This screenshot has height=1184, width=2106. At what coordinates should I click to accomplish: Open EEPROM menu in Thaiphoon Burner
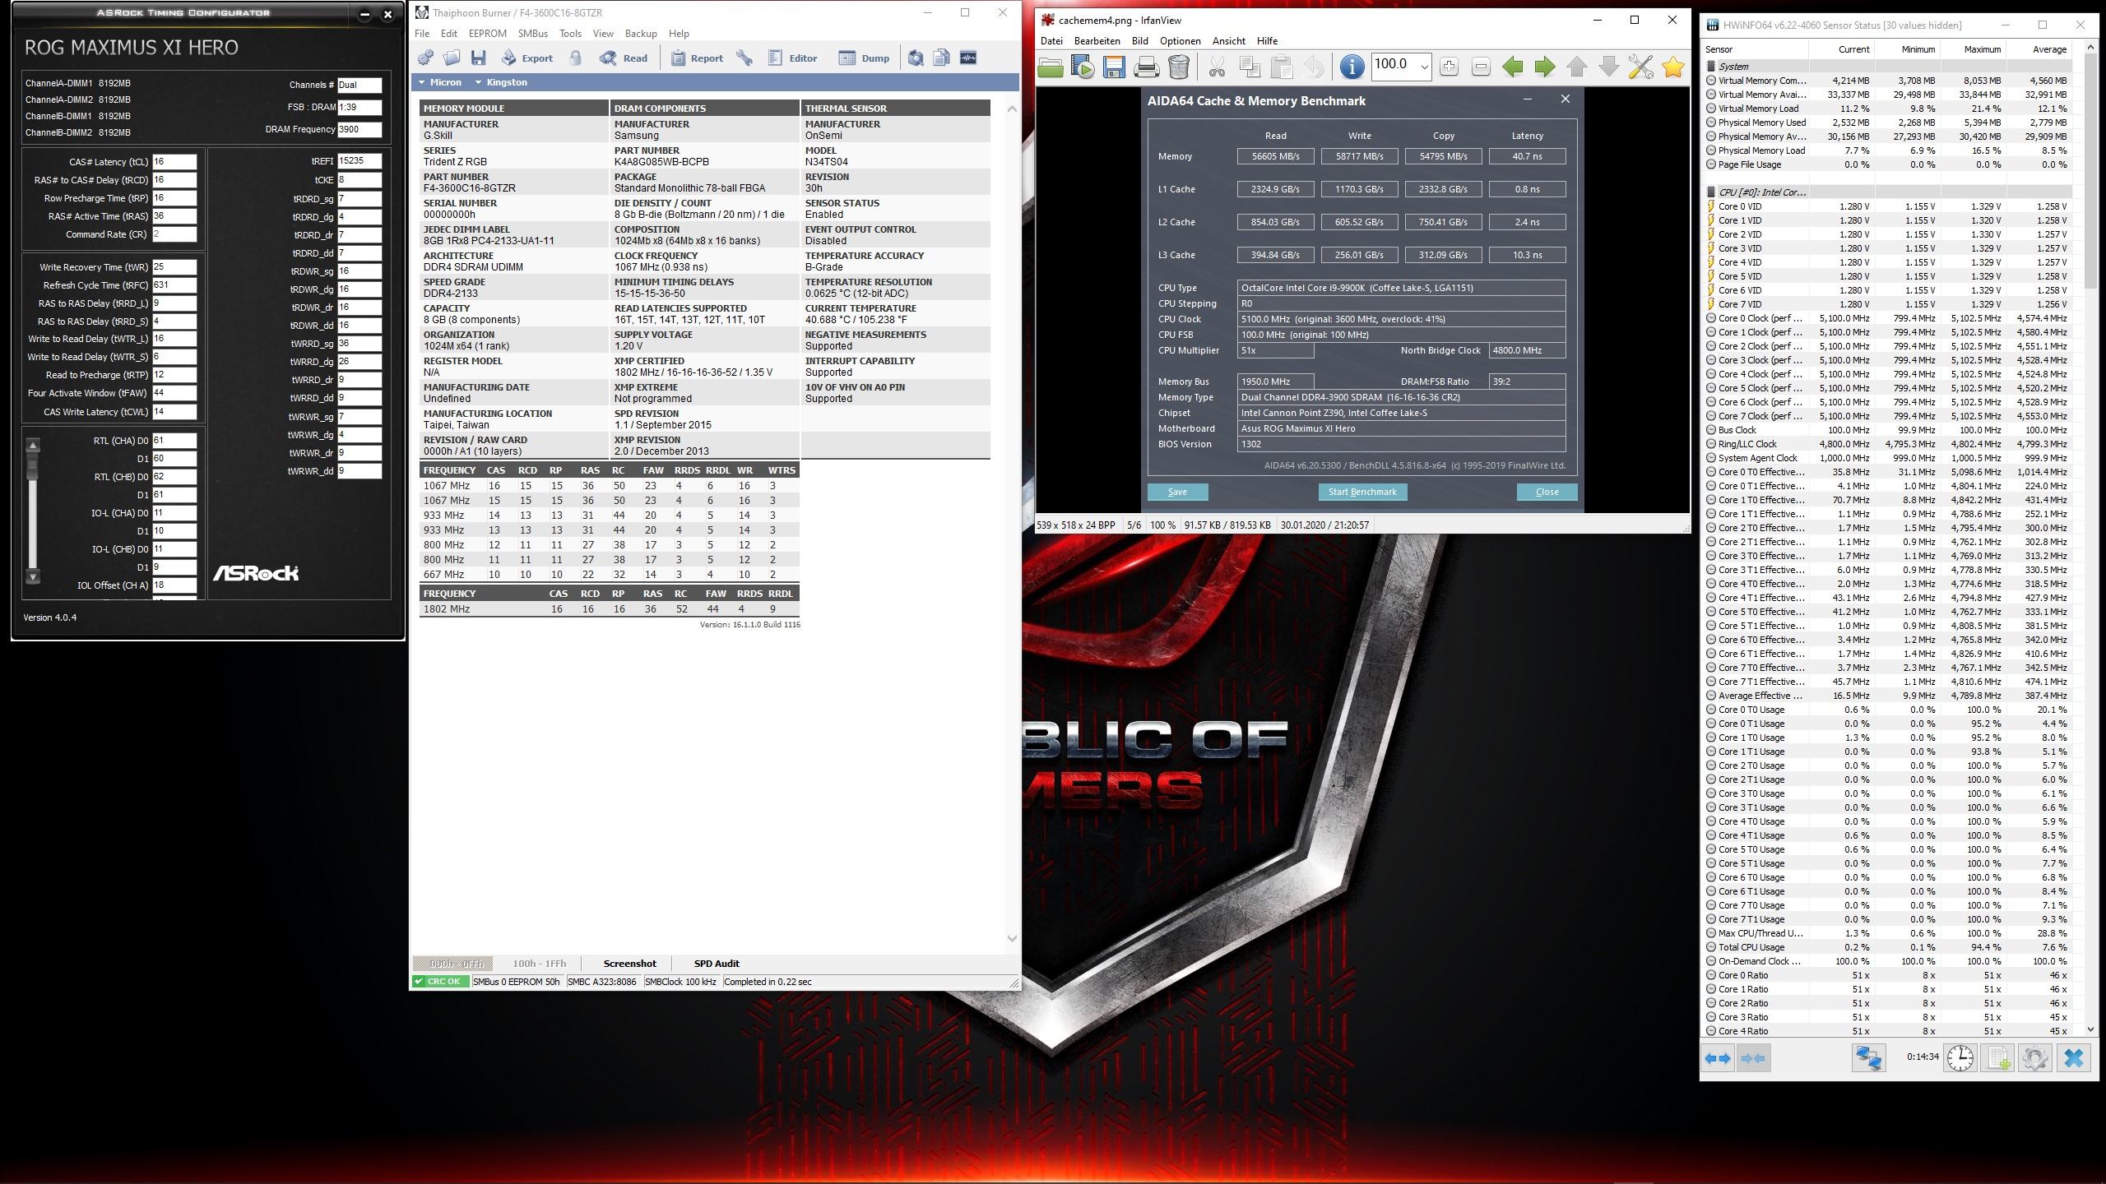488,34
